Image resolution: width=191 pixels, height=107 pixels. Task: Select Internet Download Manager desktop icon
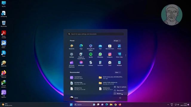coord(4,84)
